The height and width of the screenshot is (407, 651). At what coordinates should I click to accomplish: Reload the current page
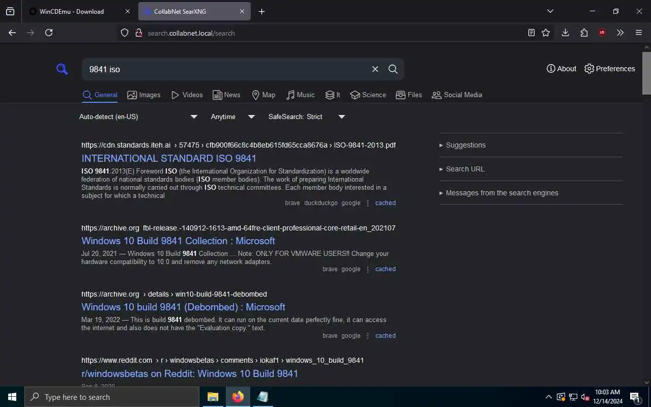[x=49, y=33]
